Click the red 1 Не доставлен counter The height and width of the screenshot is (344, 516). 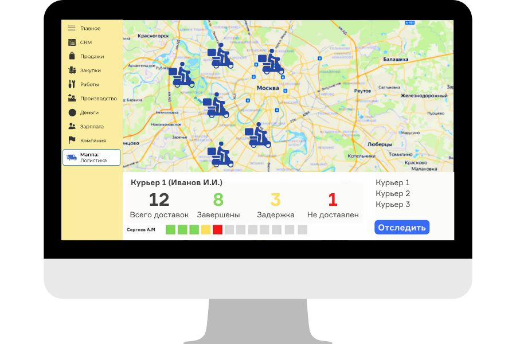[x=333, y=205]
